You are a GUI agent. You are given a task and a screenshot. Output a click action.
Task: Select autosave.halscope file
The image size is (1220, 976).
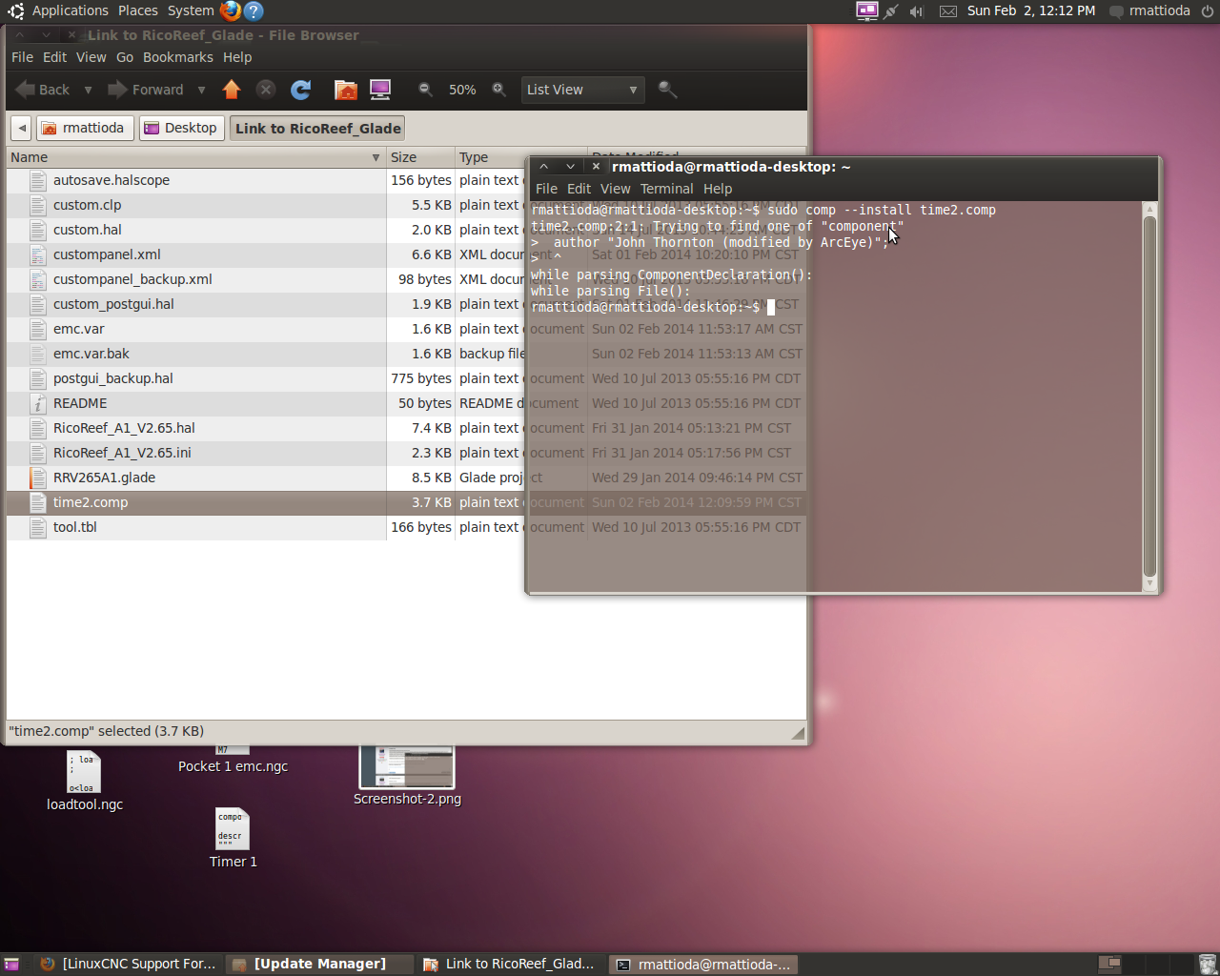(112, 180)
